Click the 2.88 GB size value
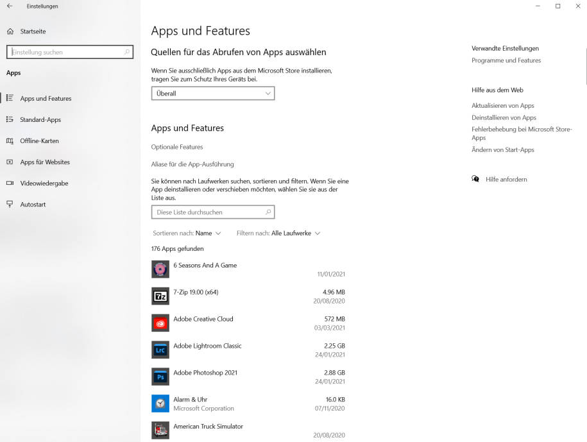587x442 pixels. click(335, 372)
